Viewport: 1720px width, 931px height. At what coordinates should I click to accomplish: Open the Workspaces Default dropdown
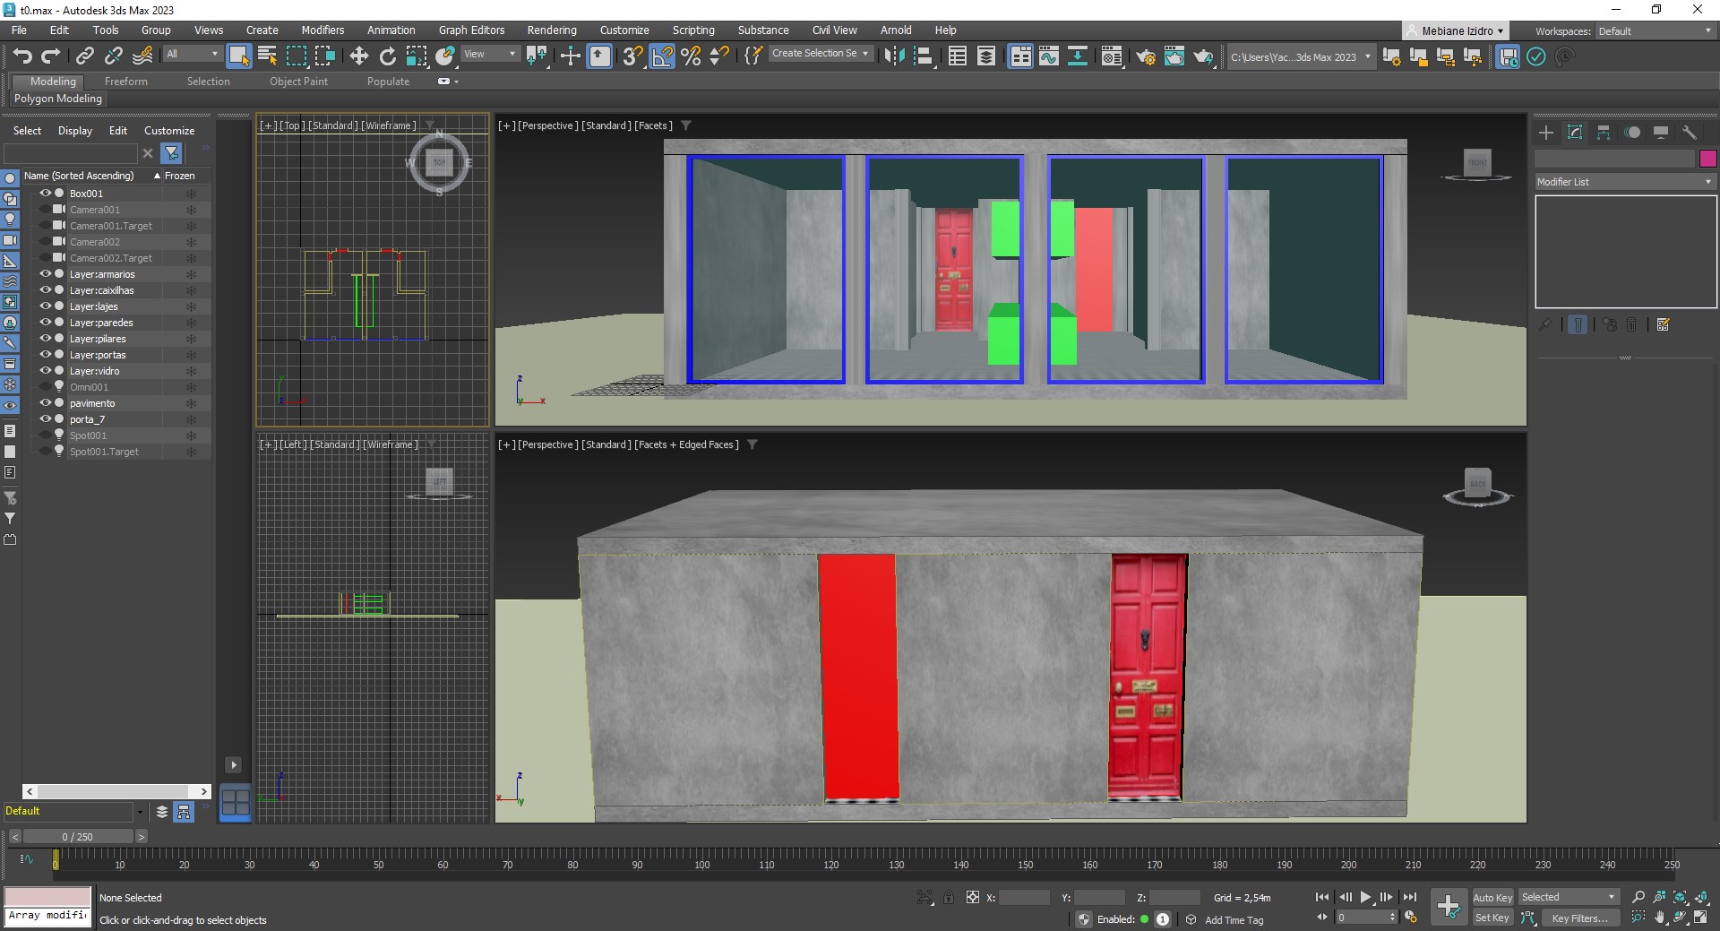tap(1655, 31)
